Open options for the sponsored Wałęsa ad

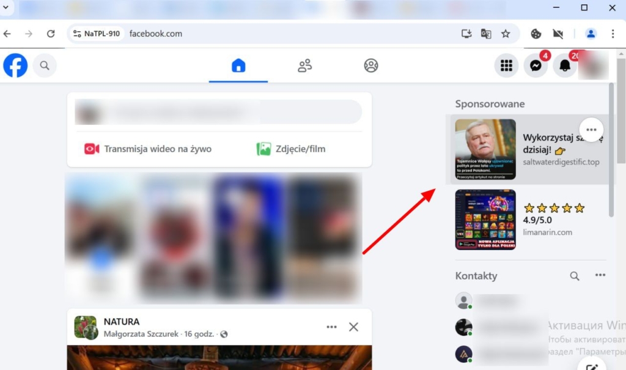coord(591,130)
